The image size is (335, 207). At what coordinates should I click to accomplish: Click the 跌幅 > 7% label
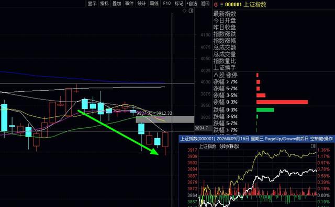point(226,130)
